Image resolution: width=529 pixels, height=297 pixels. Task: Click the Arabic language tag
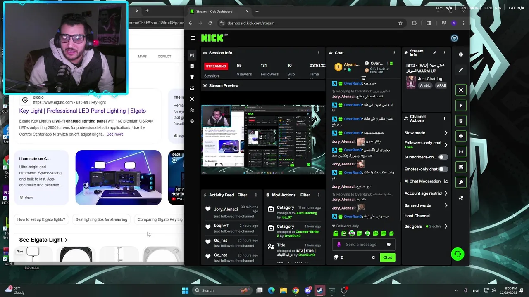point(425,86)
